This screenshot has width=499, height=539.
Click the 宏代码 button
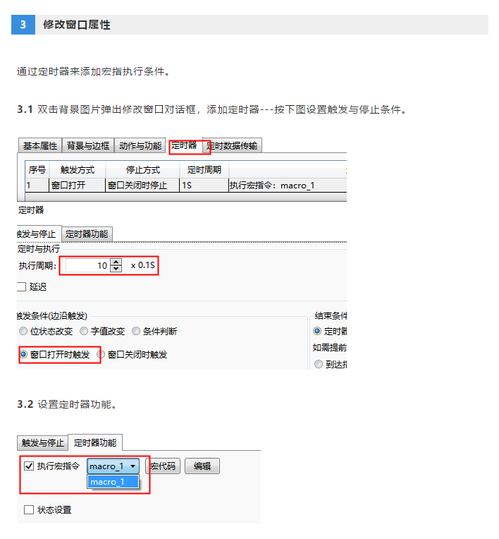point(163,466)
